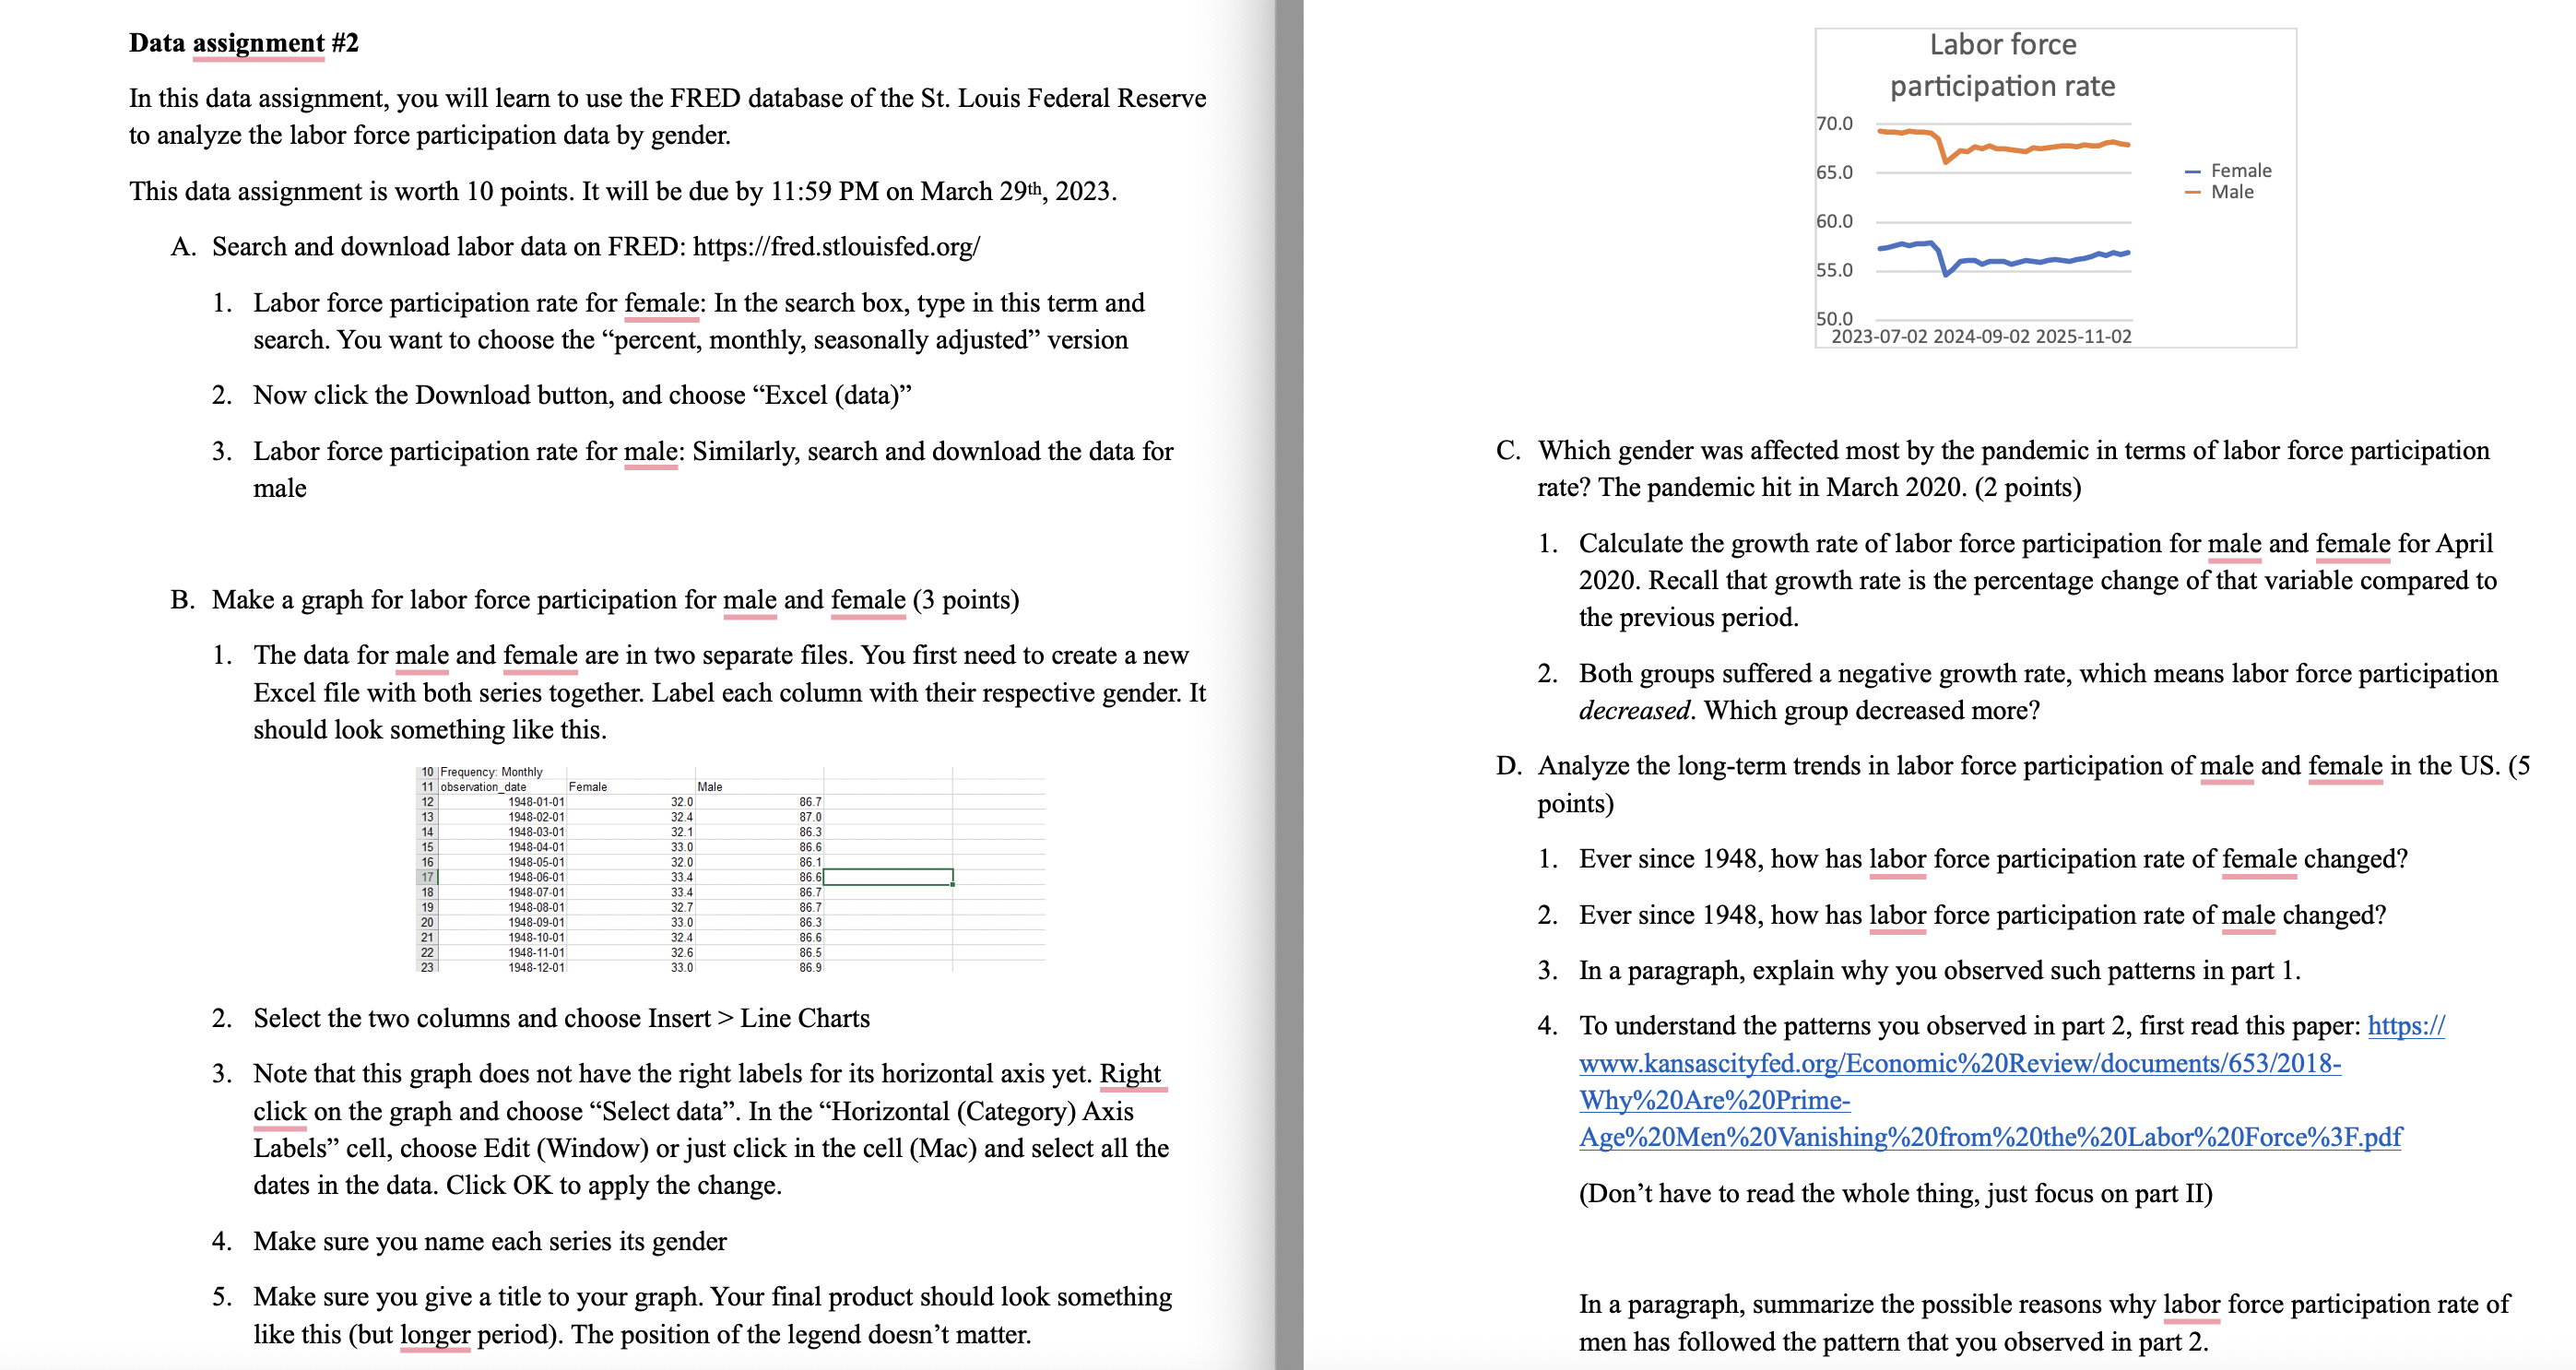Open the FRED database hyperlink
Image resolution: width=2576 pixels, height=1370 pixels.
[836, 246]
